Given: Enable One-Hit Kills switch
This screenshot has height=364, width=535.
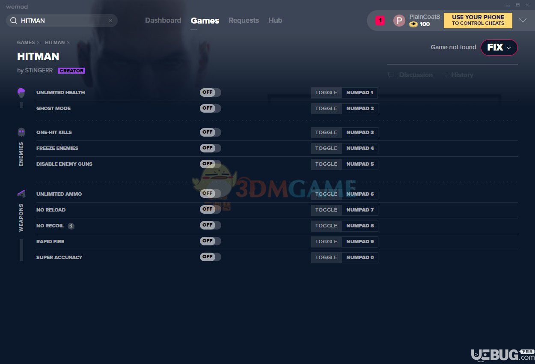Looking at the screenshot, I should point(211,132).
